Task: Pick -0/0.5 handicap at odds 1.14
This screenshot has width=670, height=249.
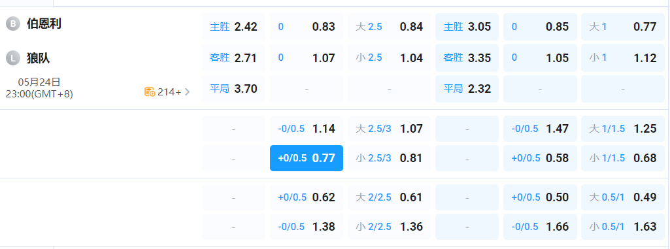Action: click(307, 129)
